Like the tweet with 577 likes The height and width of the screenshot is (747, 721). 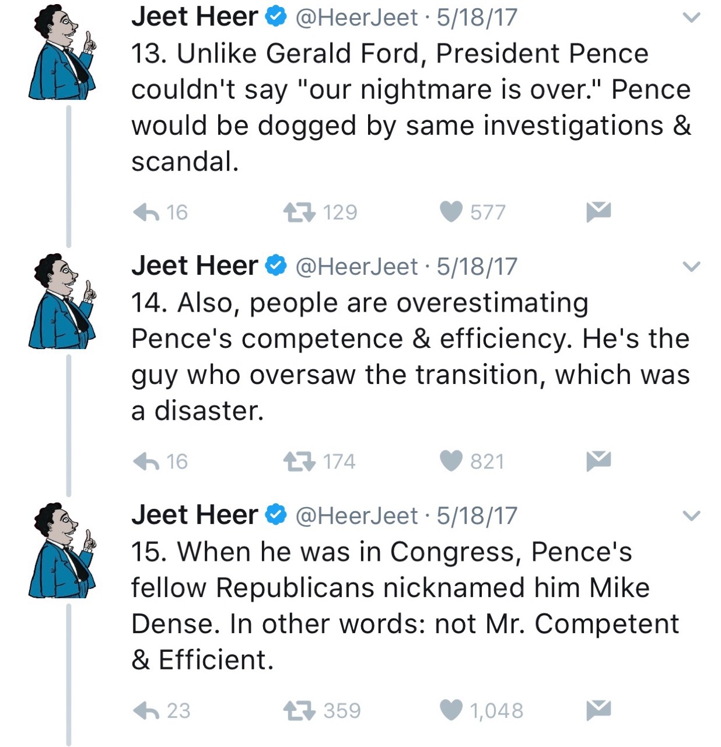pos(451,212)
